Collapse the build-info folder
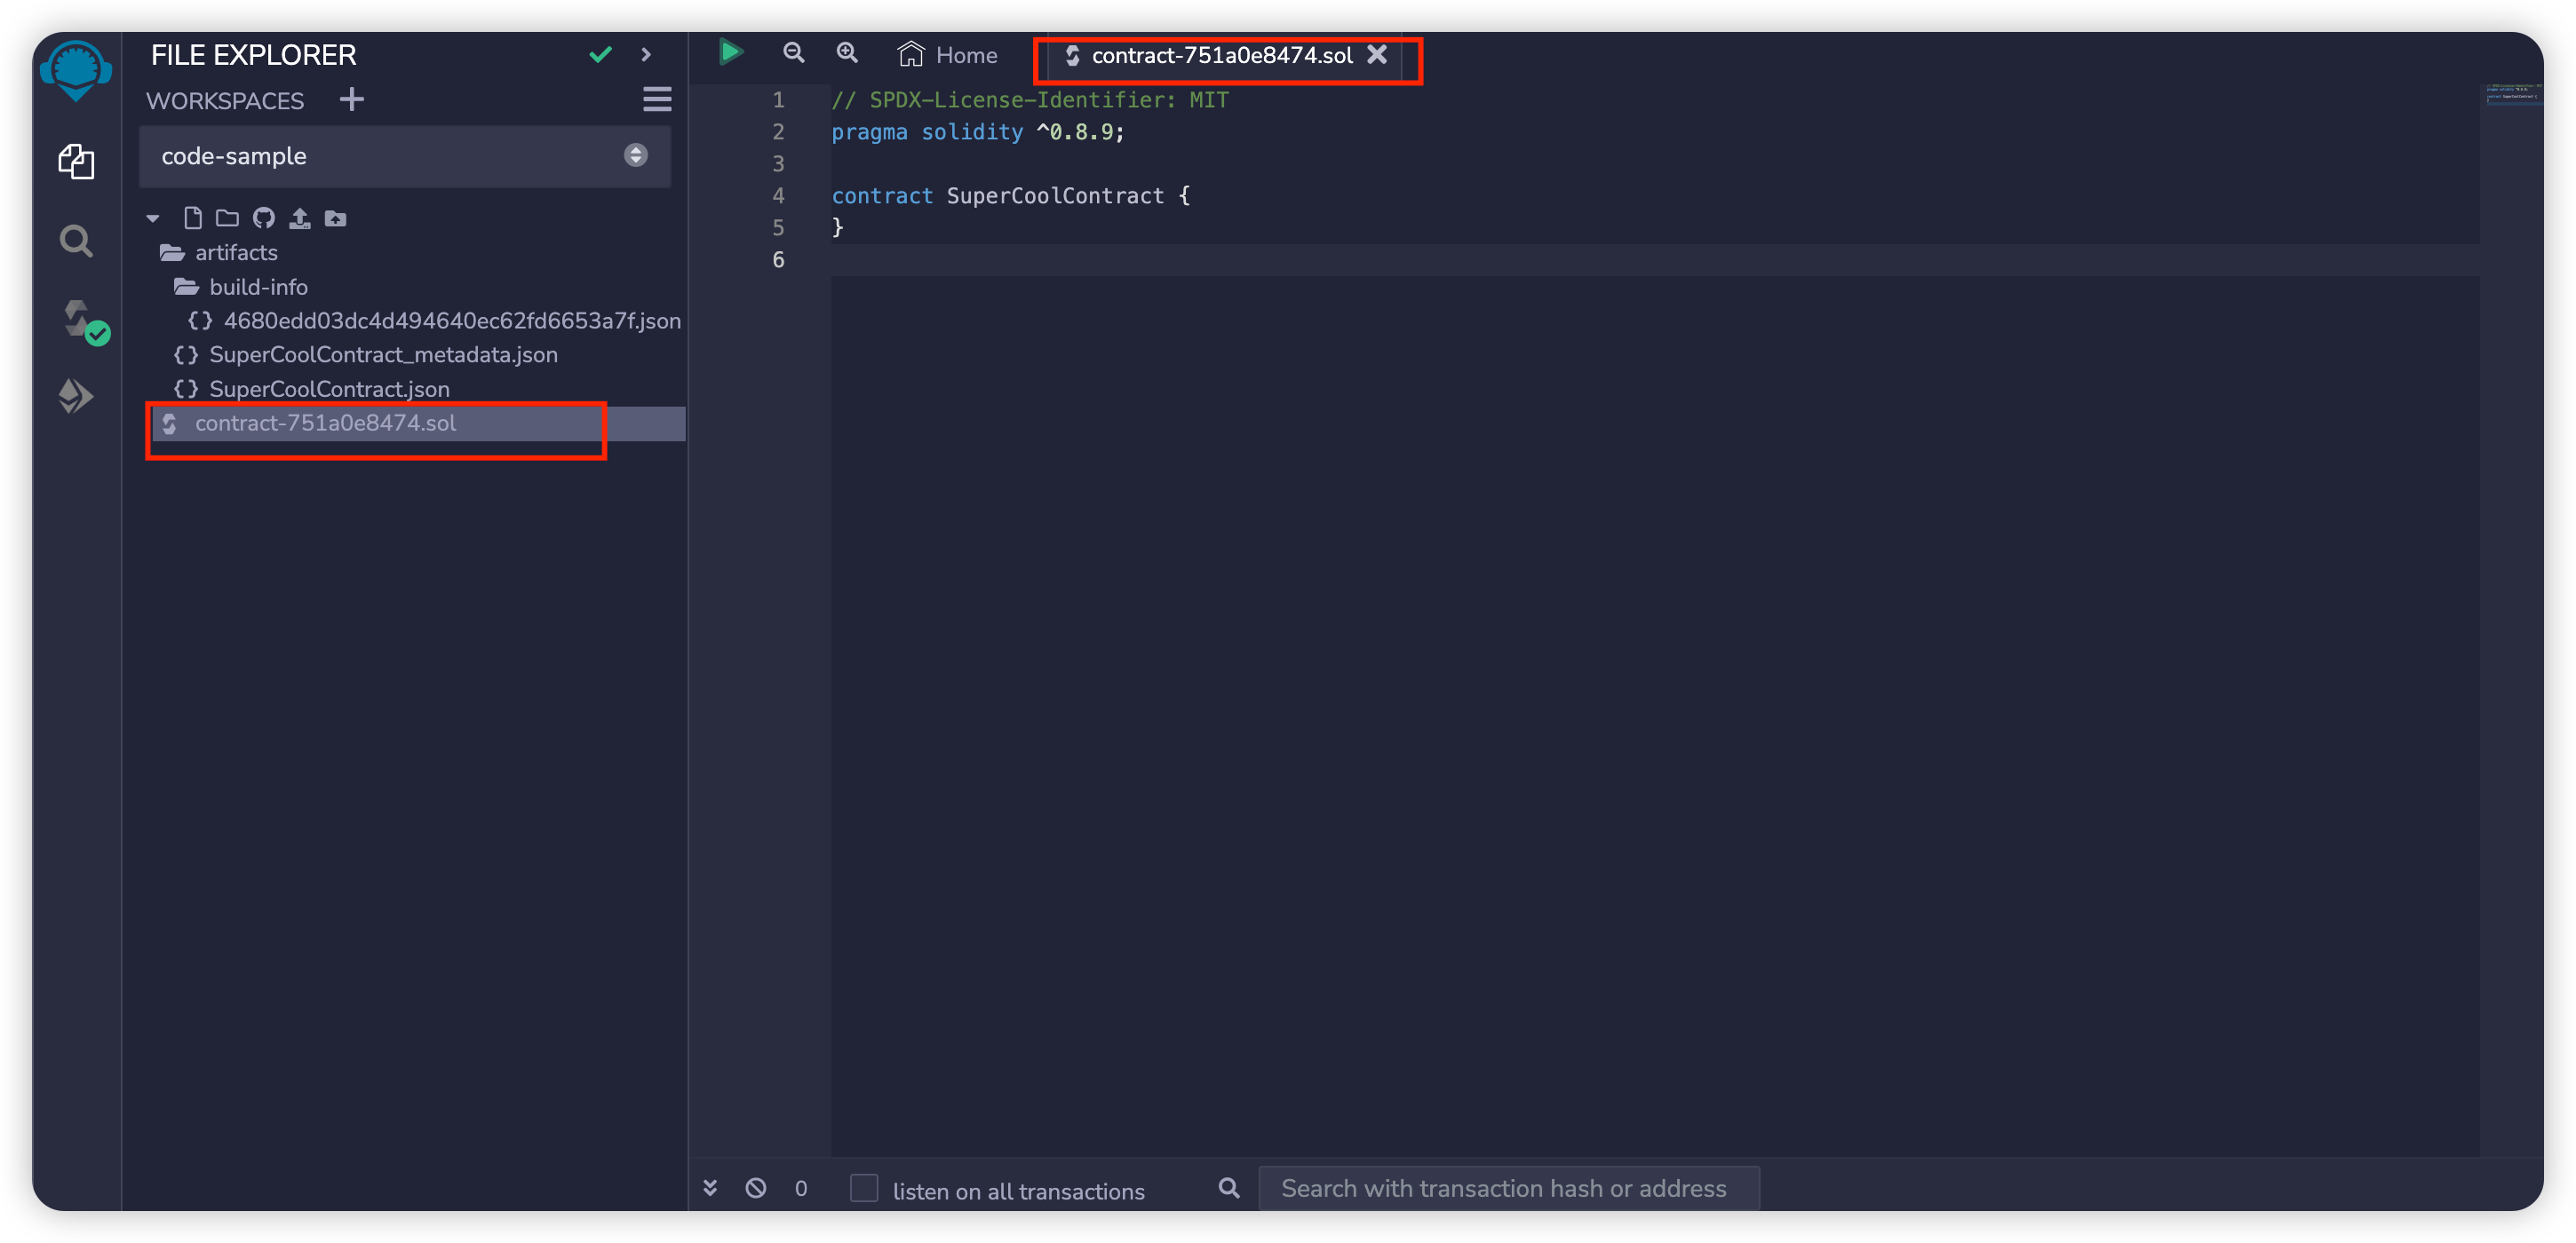The width and height of the screenshot is (2576, 1243). pyautogui.click(x=241, y=288)
